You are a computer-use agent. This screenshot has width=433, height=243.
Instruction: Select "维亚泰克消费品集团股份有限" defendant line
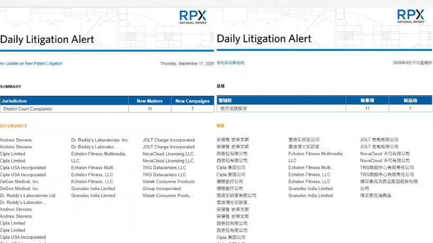389,182
